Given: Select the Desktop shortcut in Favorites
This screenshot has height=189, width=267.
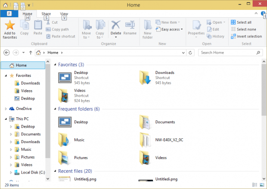Looking at the screenshot, I should point(74,78).
